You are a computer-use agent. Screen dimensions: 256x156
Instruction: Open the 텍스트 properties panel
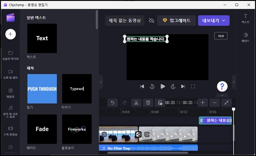[x=245, y=19]
